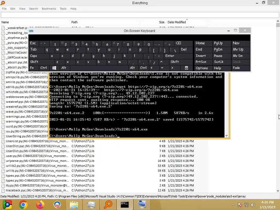Image resolution: width=280 pixels, height=210 pixels.
Task: Click the End key on keyboard
Action: click(203, 49)
